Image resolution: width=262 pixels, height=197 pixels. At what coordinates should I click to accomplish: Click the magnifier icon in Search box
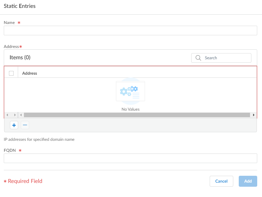point(198,58)
